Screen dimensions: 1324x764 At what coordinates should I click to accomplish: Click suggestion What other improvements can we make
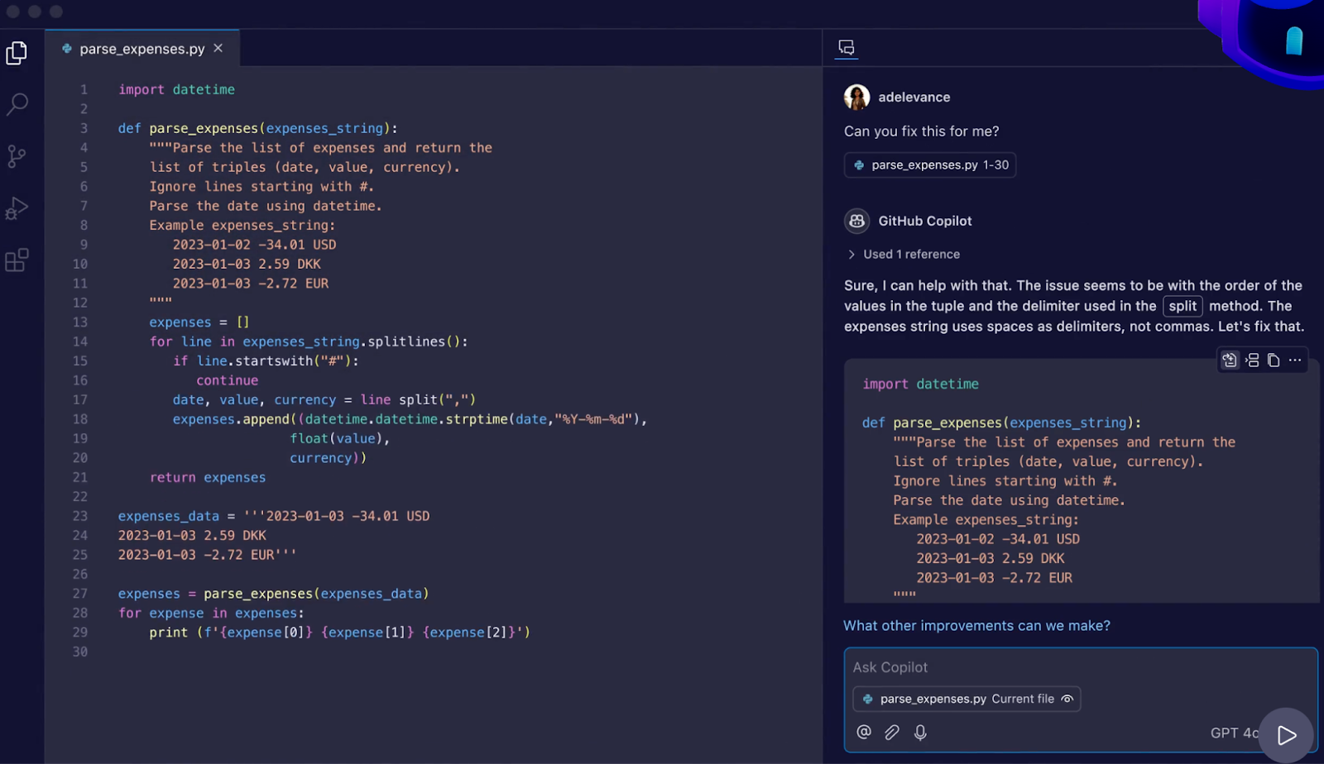[976, 626]
